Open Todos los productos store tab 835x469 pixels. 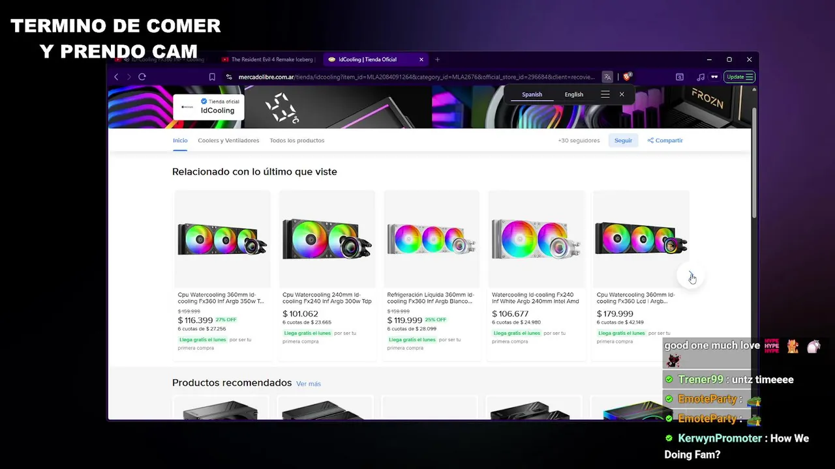tap(297, 141)
